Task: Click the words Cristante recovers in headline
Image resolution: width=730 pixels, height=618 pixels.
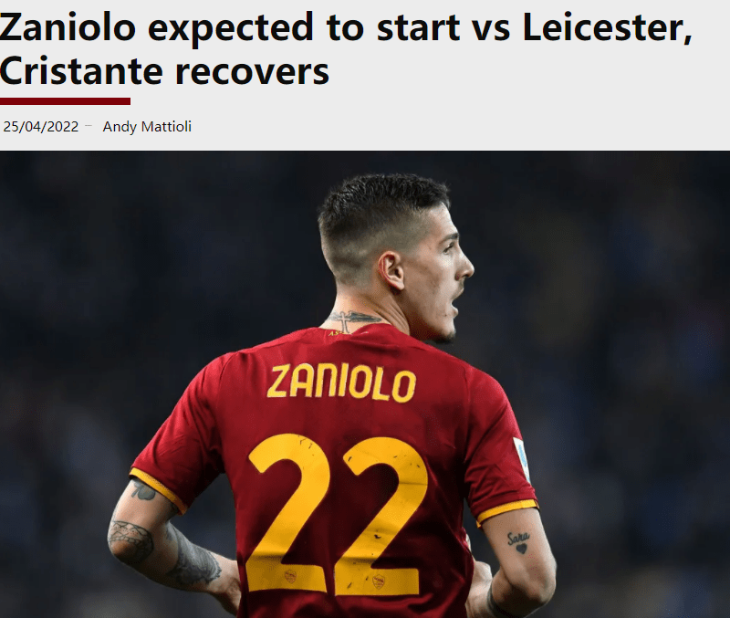Action: [164, 71]
